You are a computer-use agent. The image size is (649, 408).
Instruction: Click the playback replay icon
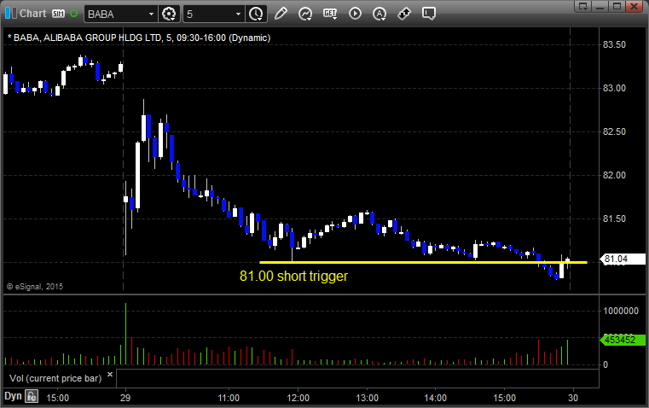tap(355, 14)
